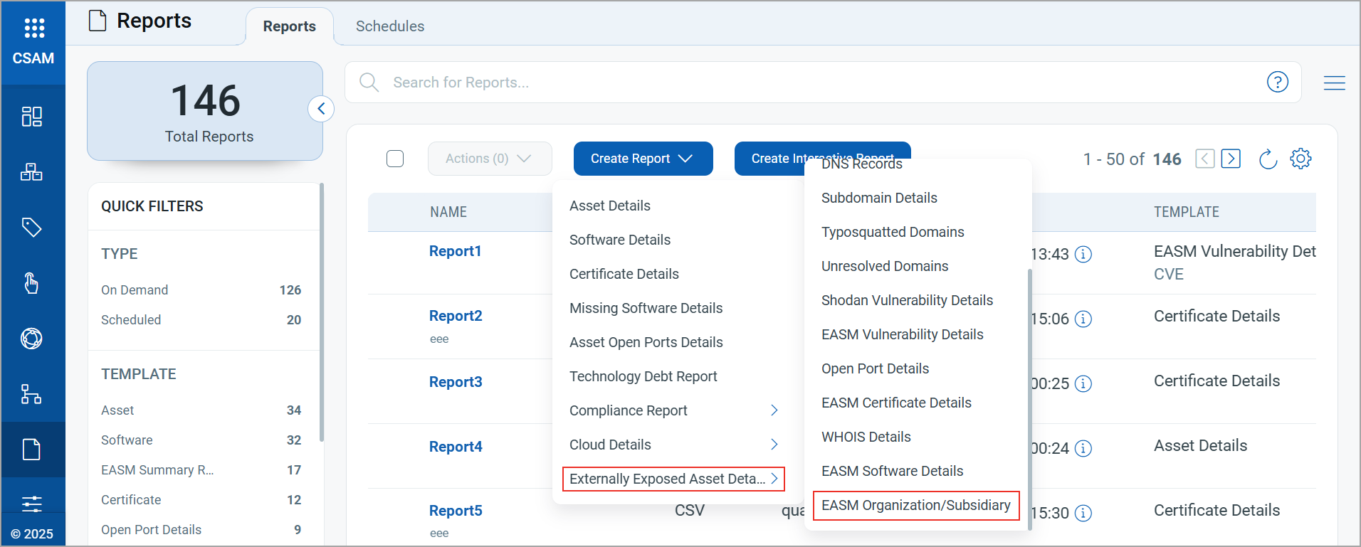Go to next page of reports
This screenshot has height=547, width=1361.
1230,159
